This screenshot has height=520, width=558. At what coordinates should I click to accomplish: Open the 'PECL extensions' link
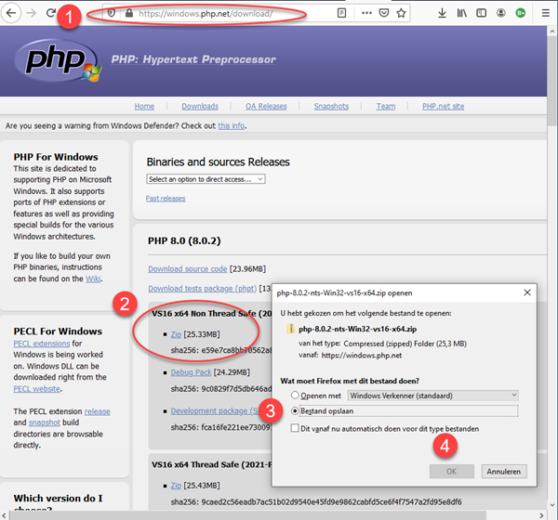click(x=42, y=344)
